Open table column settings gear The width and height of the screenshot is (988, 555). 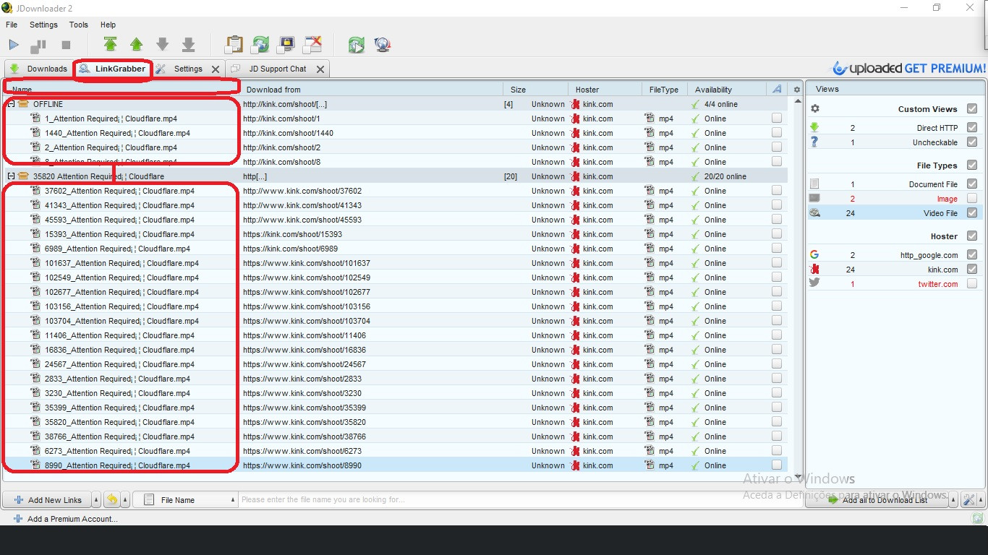point(796,90)
